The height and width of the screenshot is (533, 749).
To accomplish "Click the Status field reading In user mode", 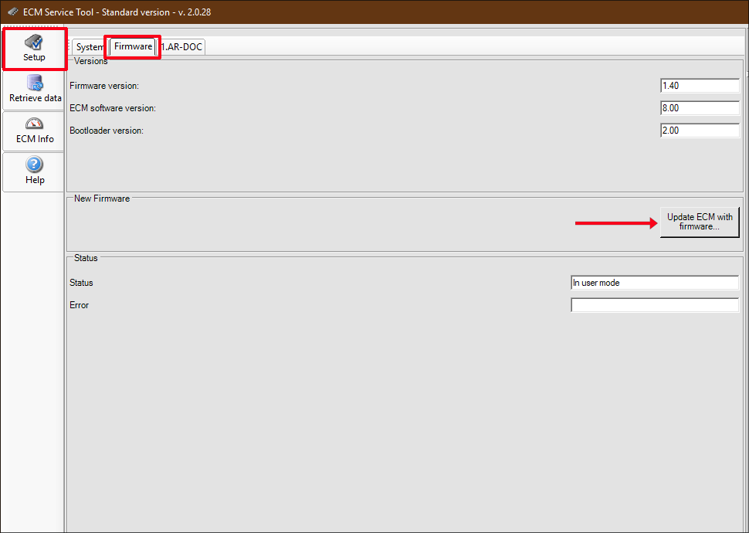I will click(655, 283).
